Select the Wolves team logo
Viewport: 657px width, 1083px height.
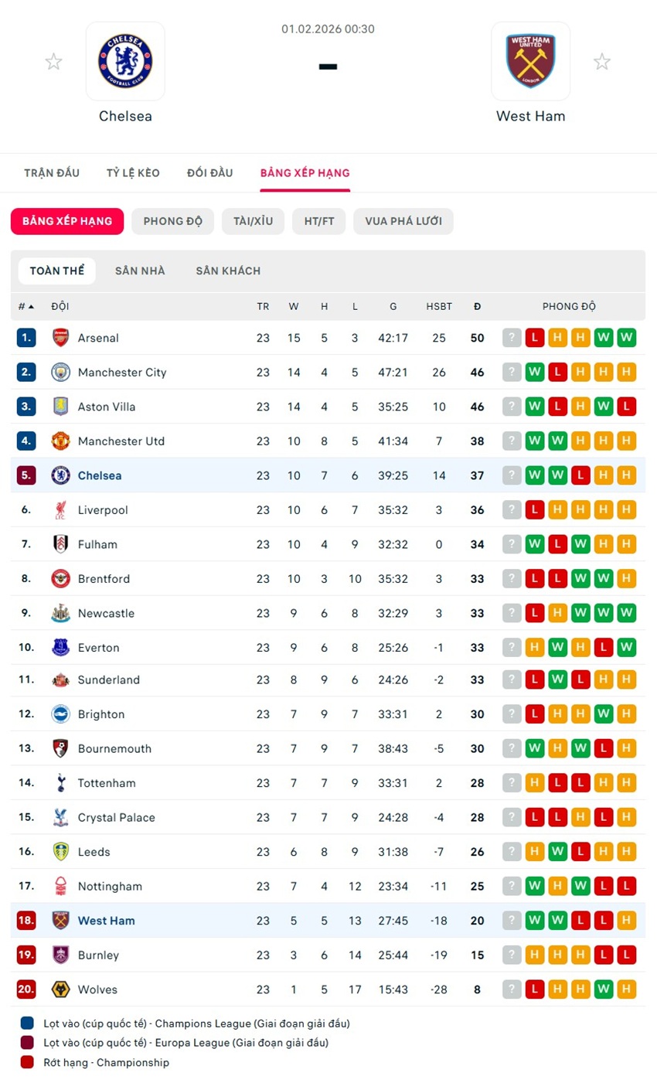point(60,989)
